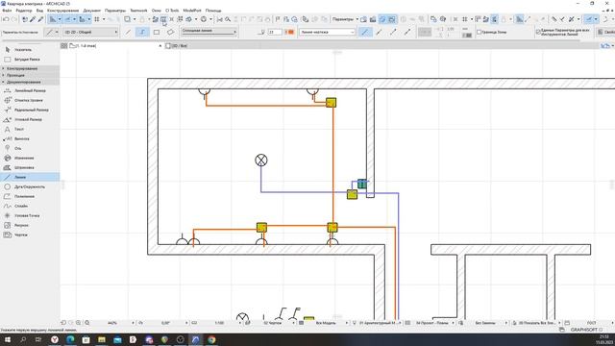Open the Параметры toolbar dropdown
615x346 pixels.
pyautogui.click(x=345, y=19)
